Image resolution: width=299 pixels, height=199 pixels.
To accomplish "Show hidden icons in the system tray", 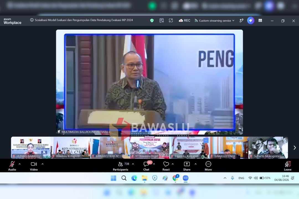I will click(225, 178).
